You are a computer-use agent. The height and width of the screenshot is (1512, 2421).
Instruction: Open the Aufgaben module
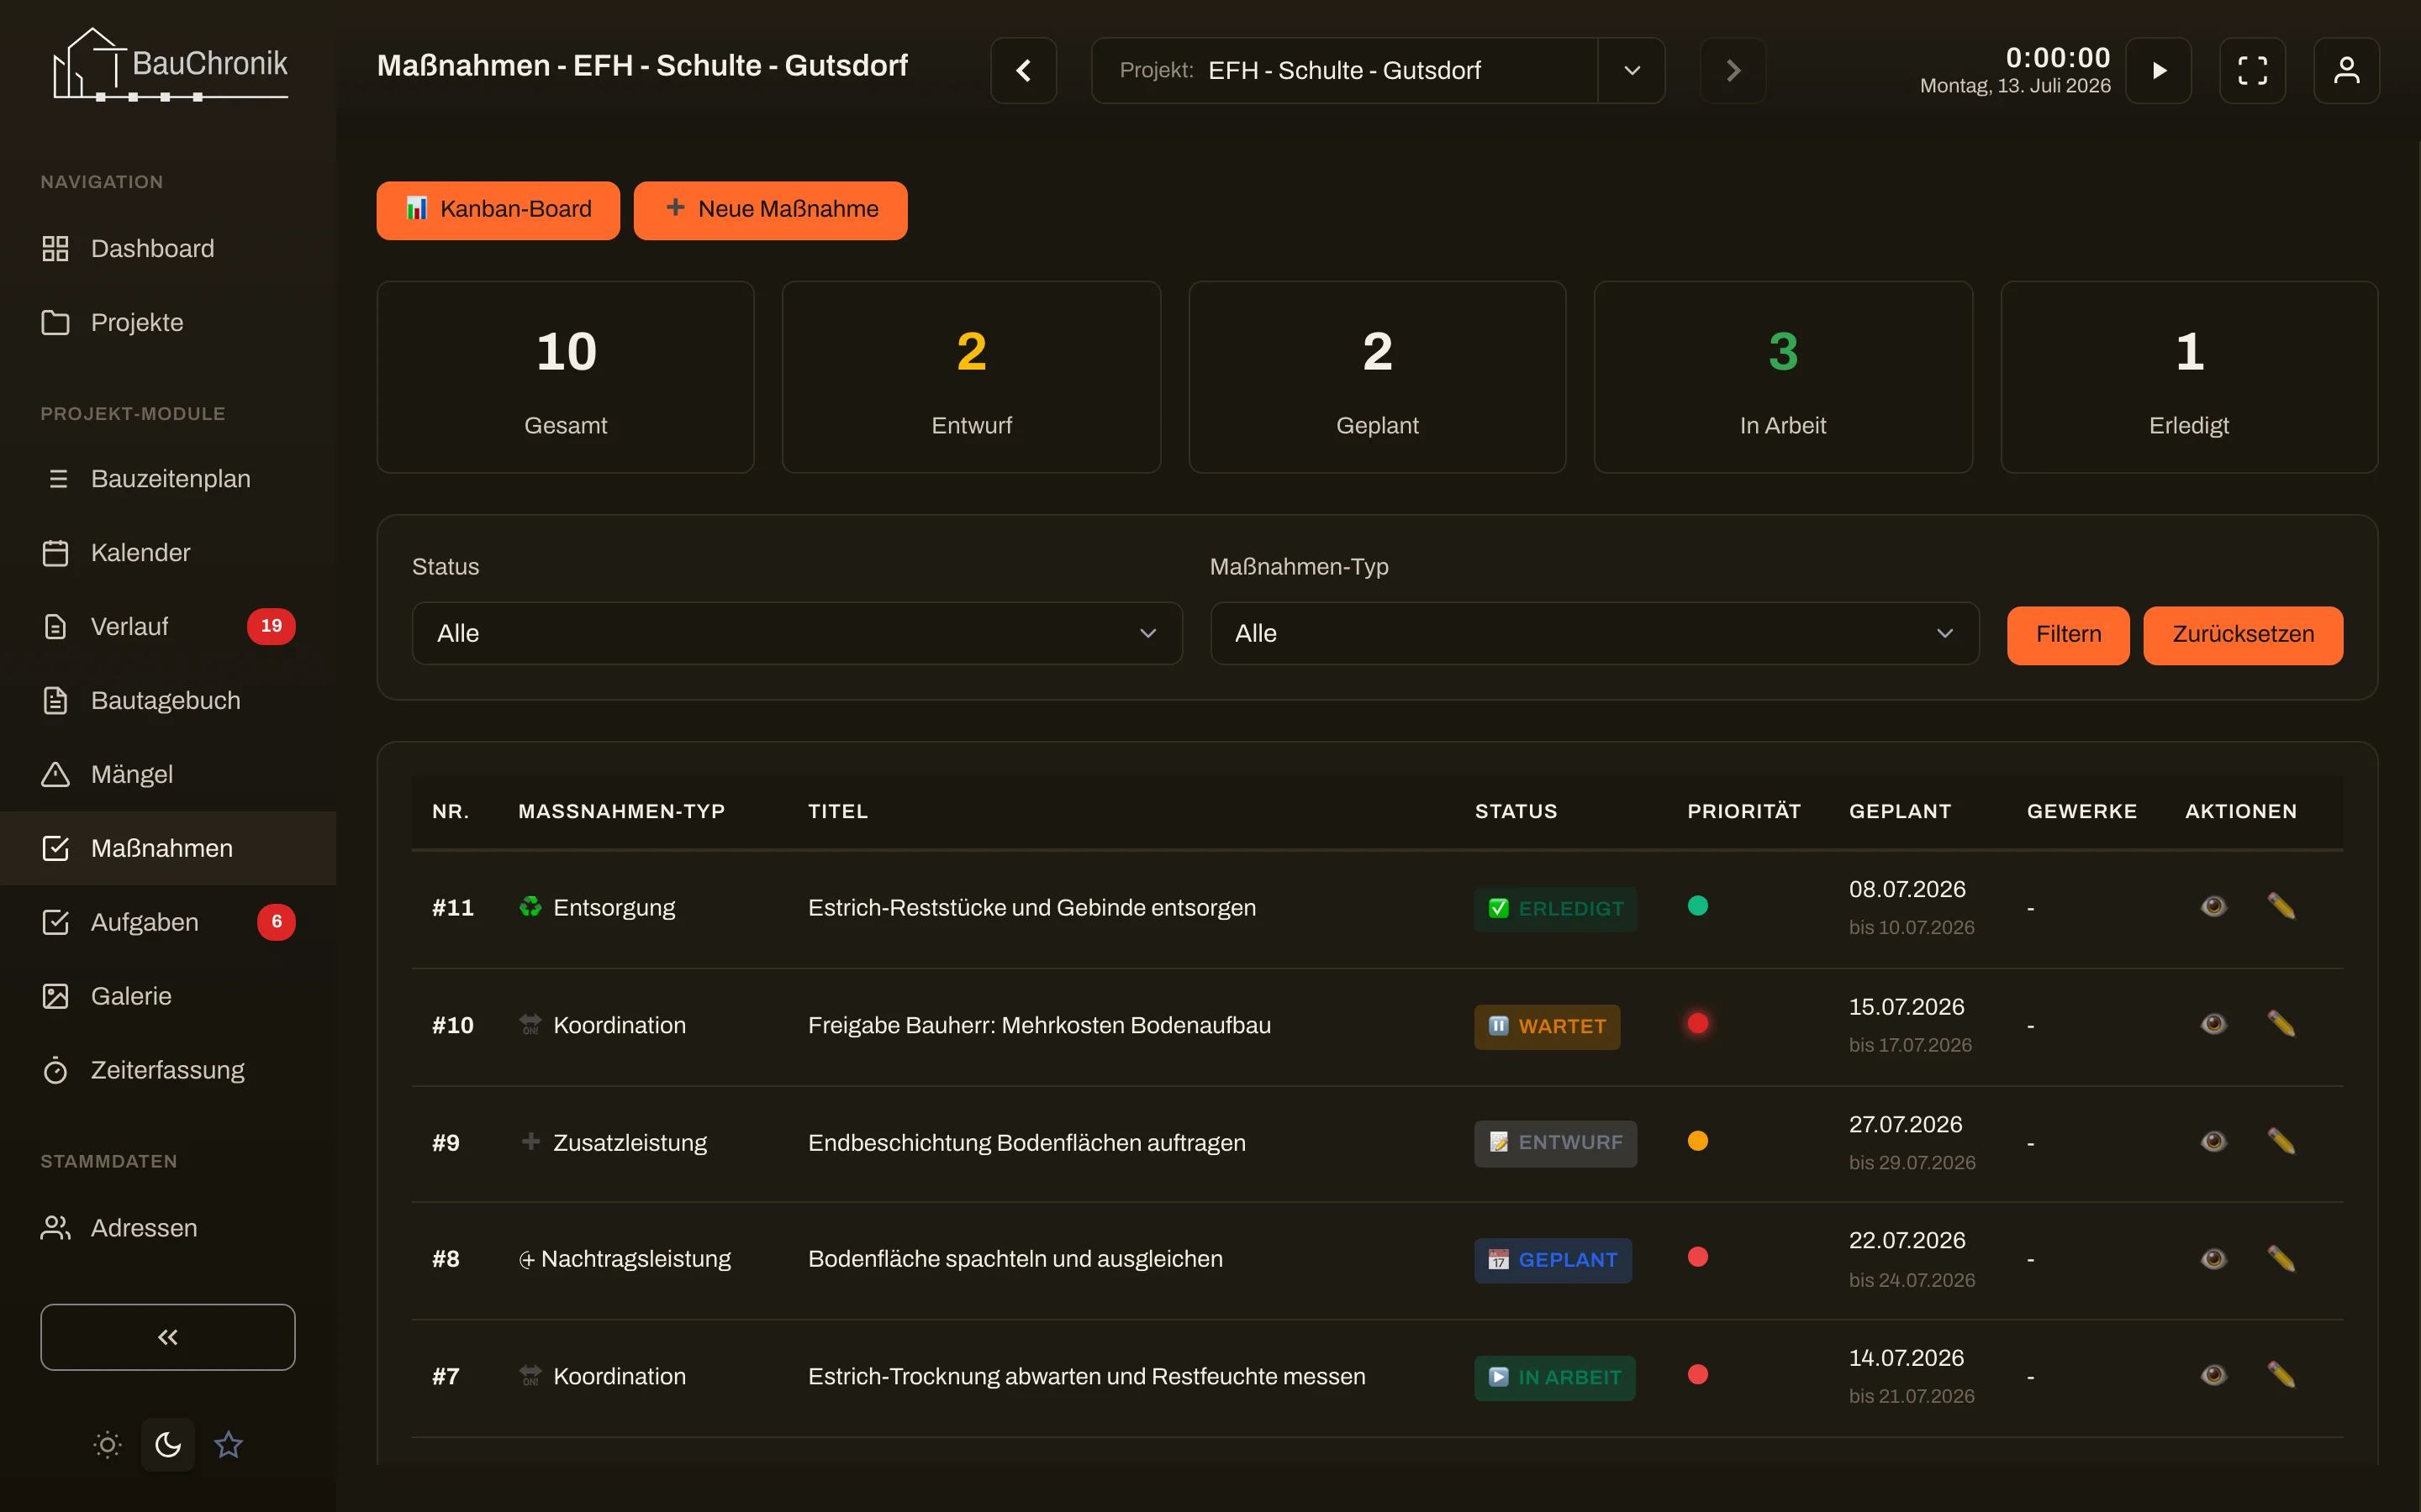coord(168,922)
